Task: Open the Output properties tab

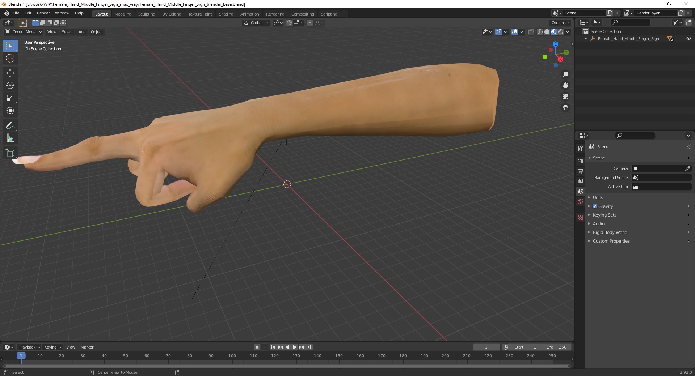Action: [x=580, y=171]
